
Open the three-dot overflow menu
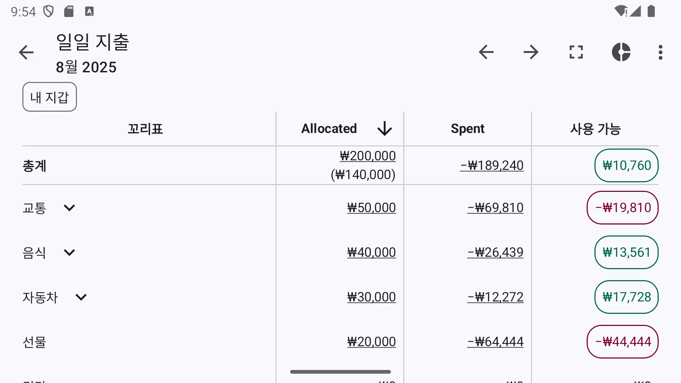[x=660, y=52]
